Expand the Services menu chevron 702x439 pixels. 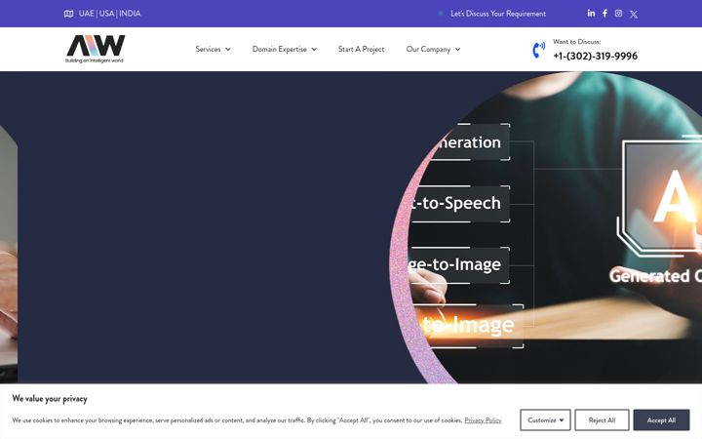(228, 50)
